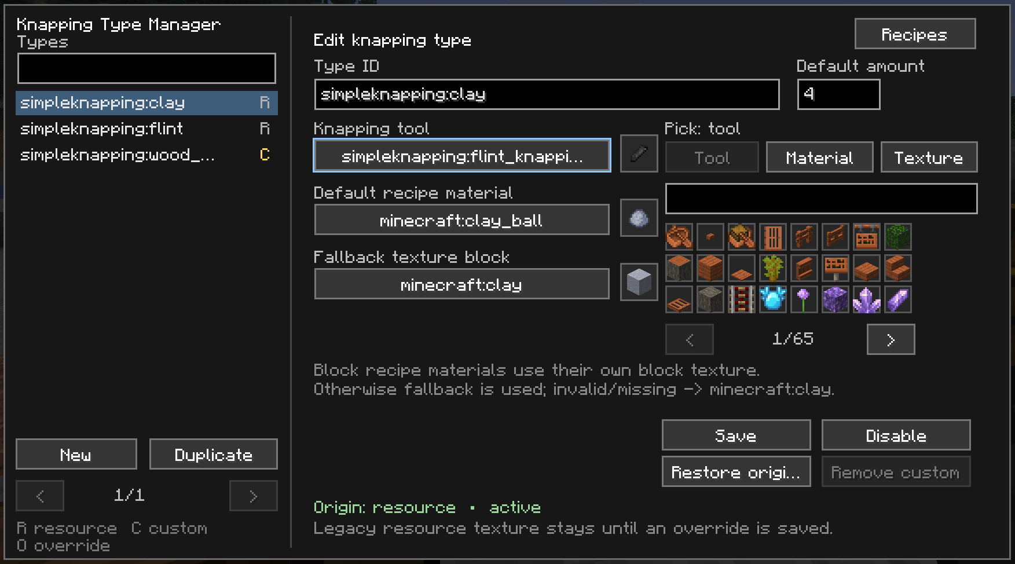
Task: Click the clay block preview icon
Action: click(x=639, y=282)
